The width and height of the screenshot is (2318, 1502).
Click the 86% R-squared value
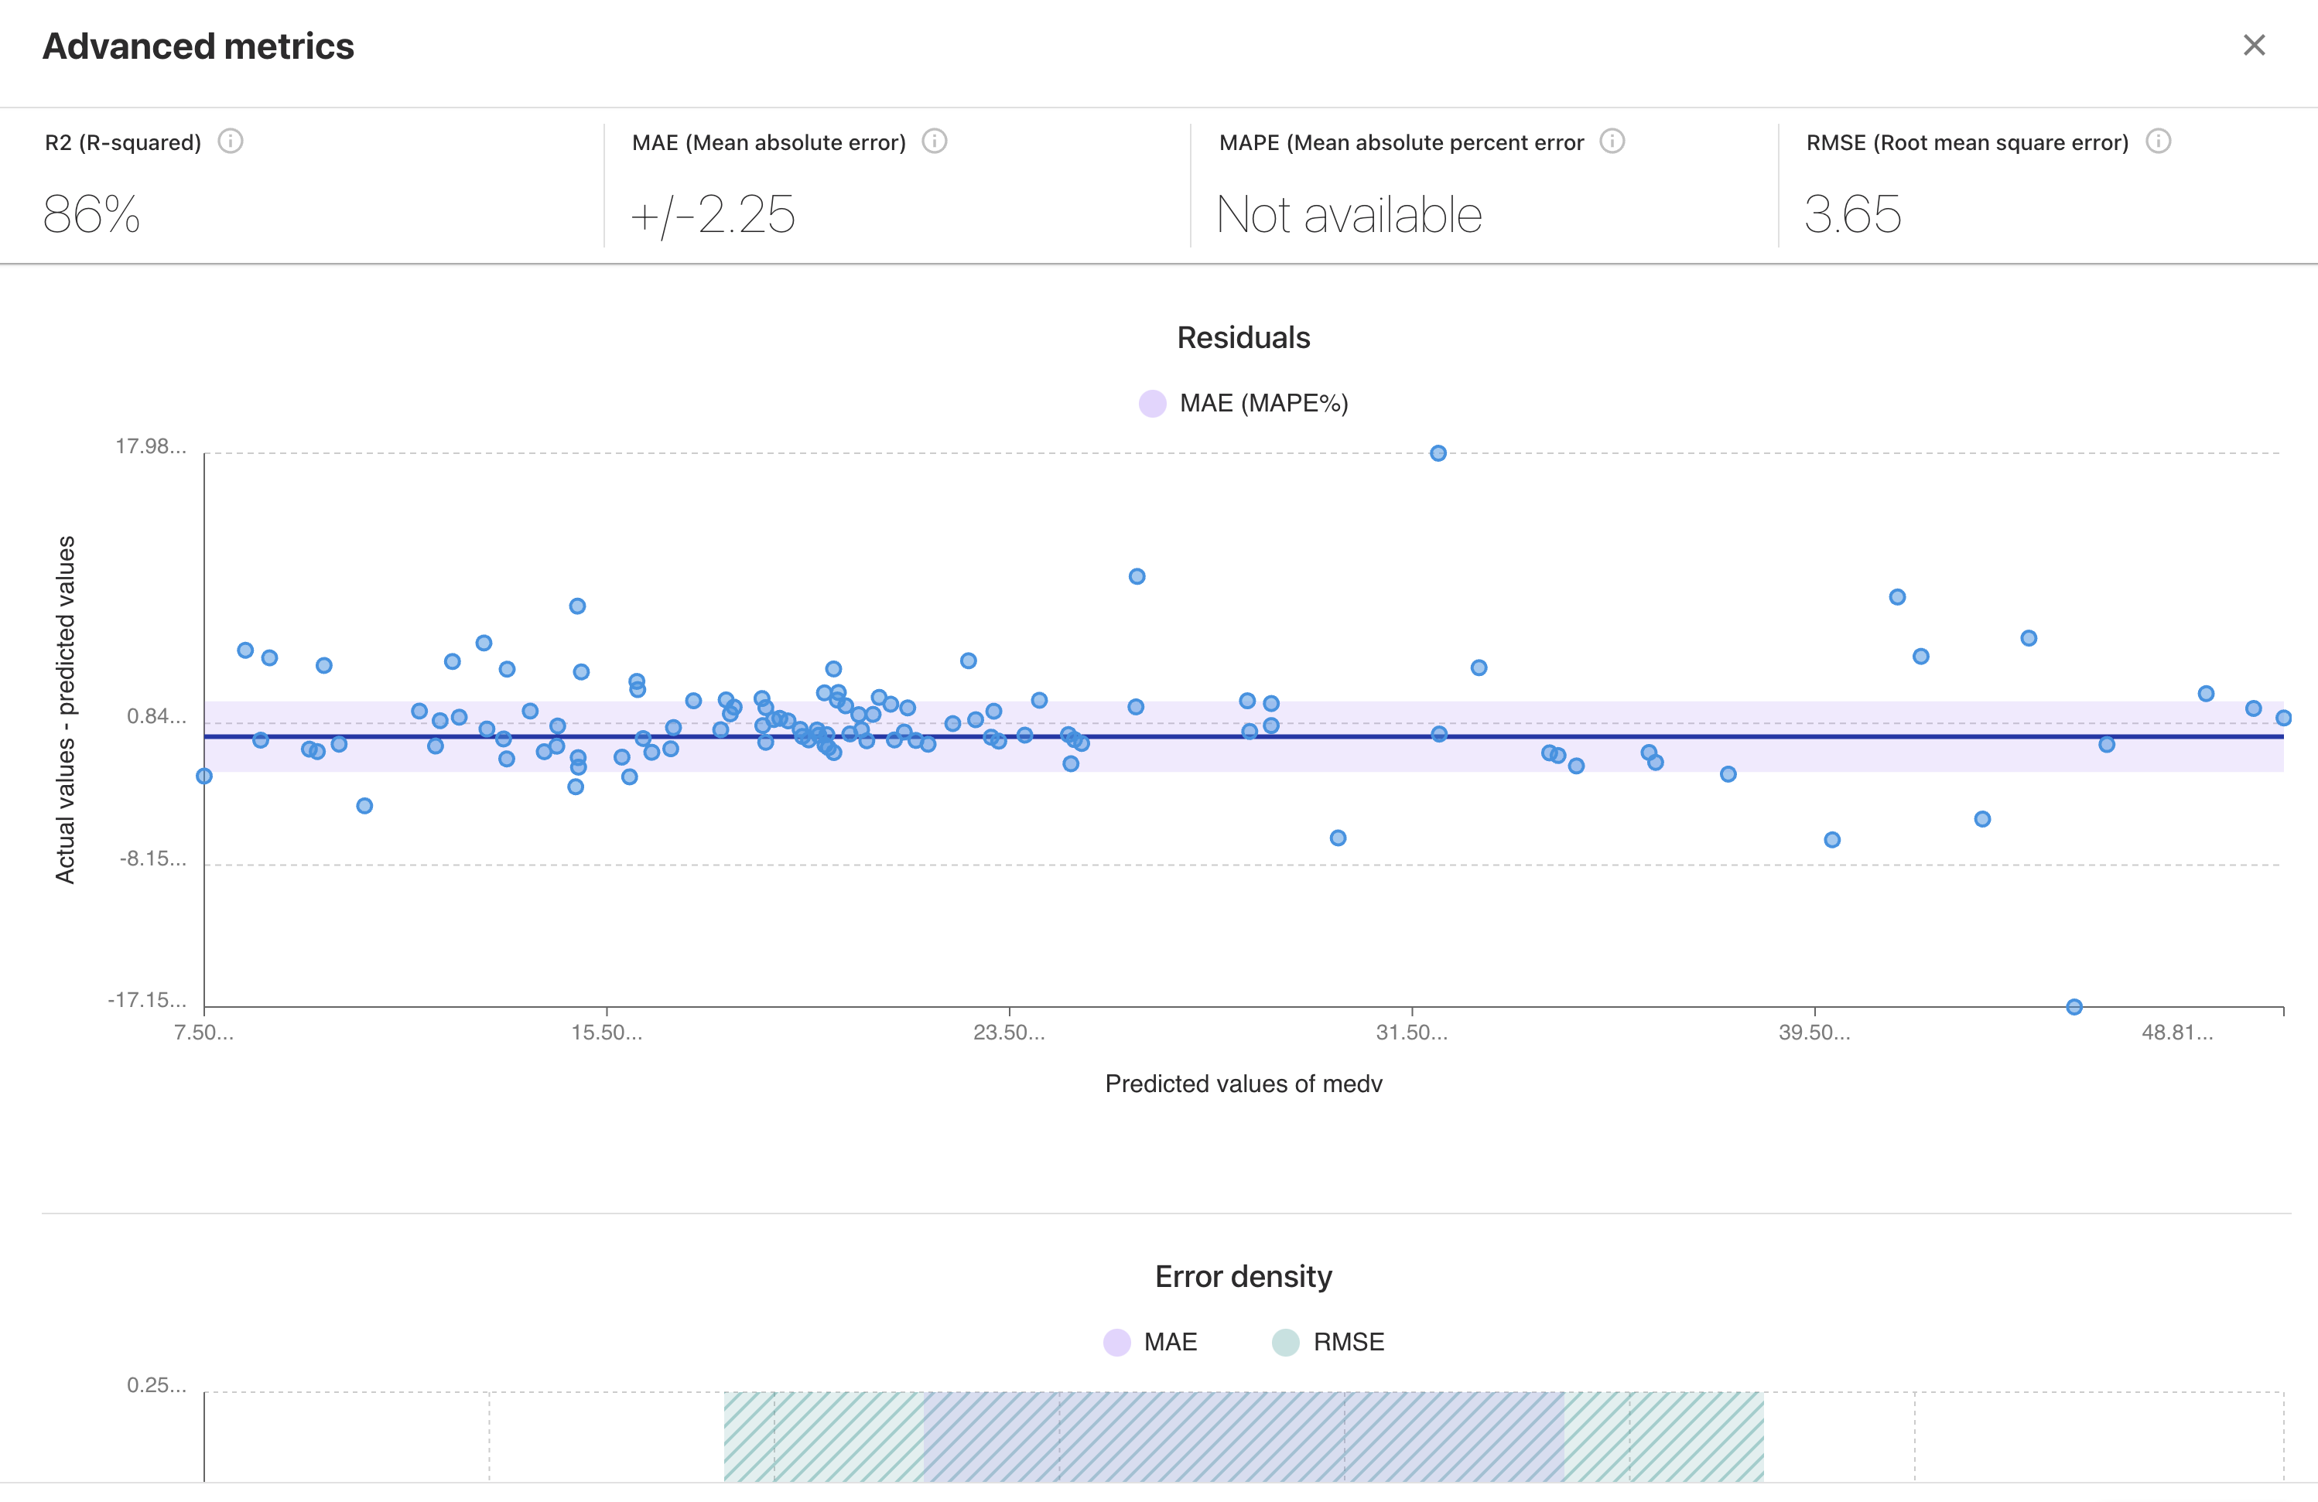click(x=91, y=214)
